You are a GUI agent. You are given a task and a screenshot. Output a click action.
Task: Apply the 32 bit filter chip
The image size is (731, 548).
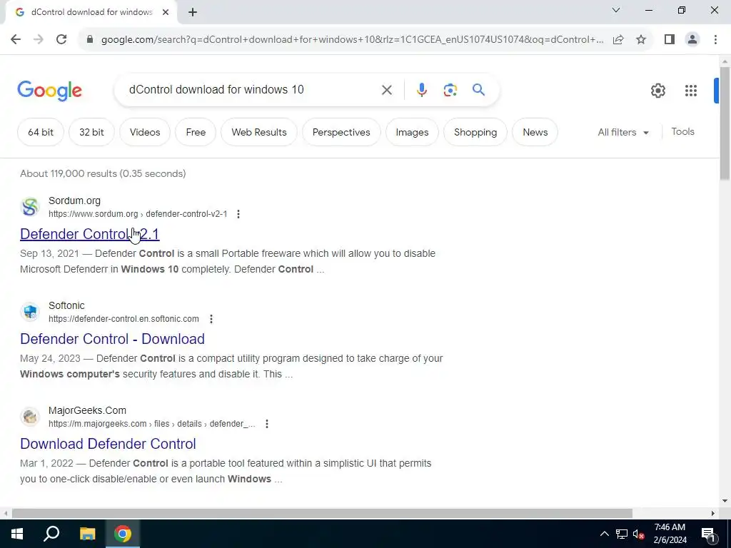[91, 132]
